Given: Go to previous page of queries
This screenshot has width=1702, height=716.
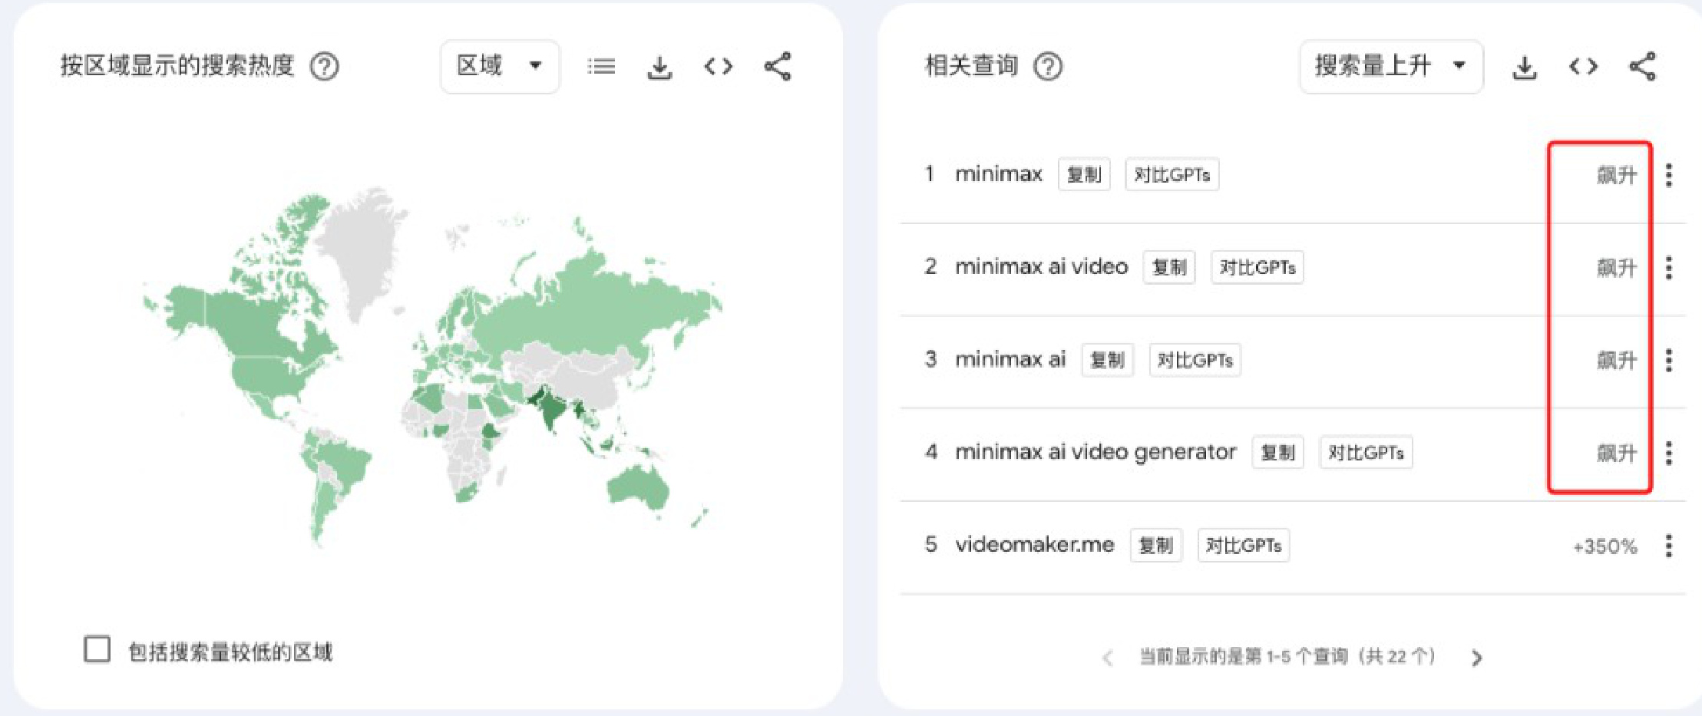Looking at the screenshot, I should pos(1107,658).
